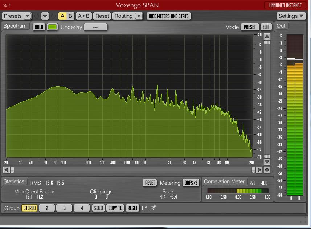Click the redo arrow icon
This screenshot has height=229, width=311.
coord(53,16)
